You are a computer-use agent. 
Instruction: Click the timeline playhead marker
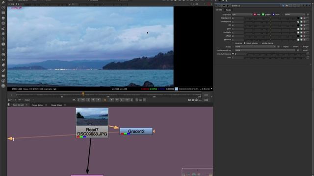[x=83, y=93]
